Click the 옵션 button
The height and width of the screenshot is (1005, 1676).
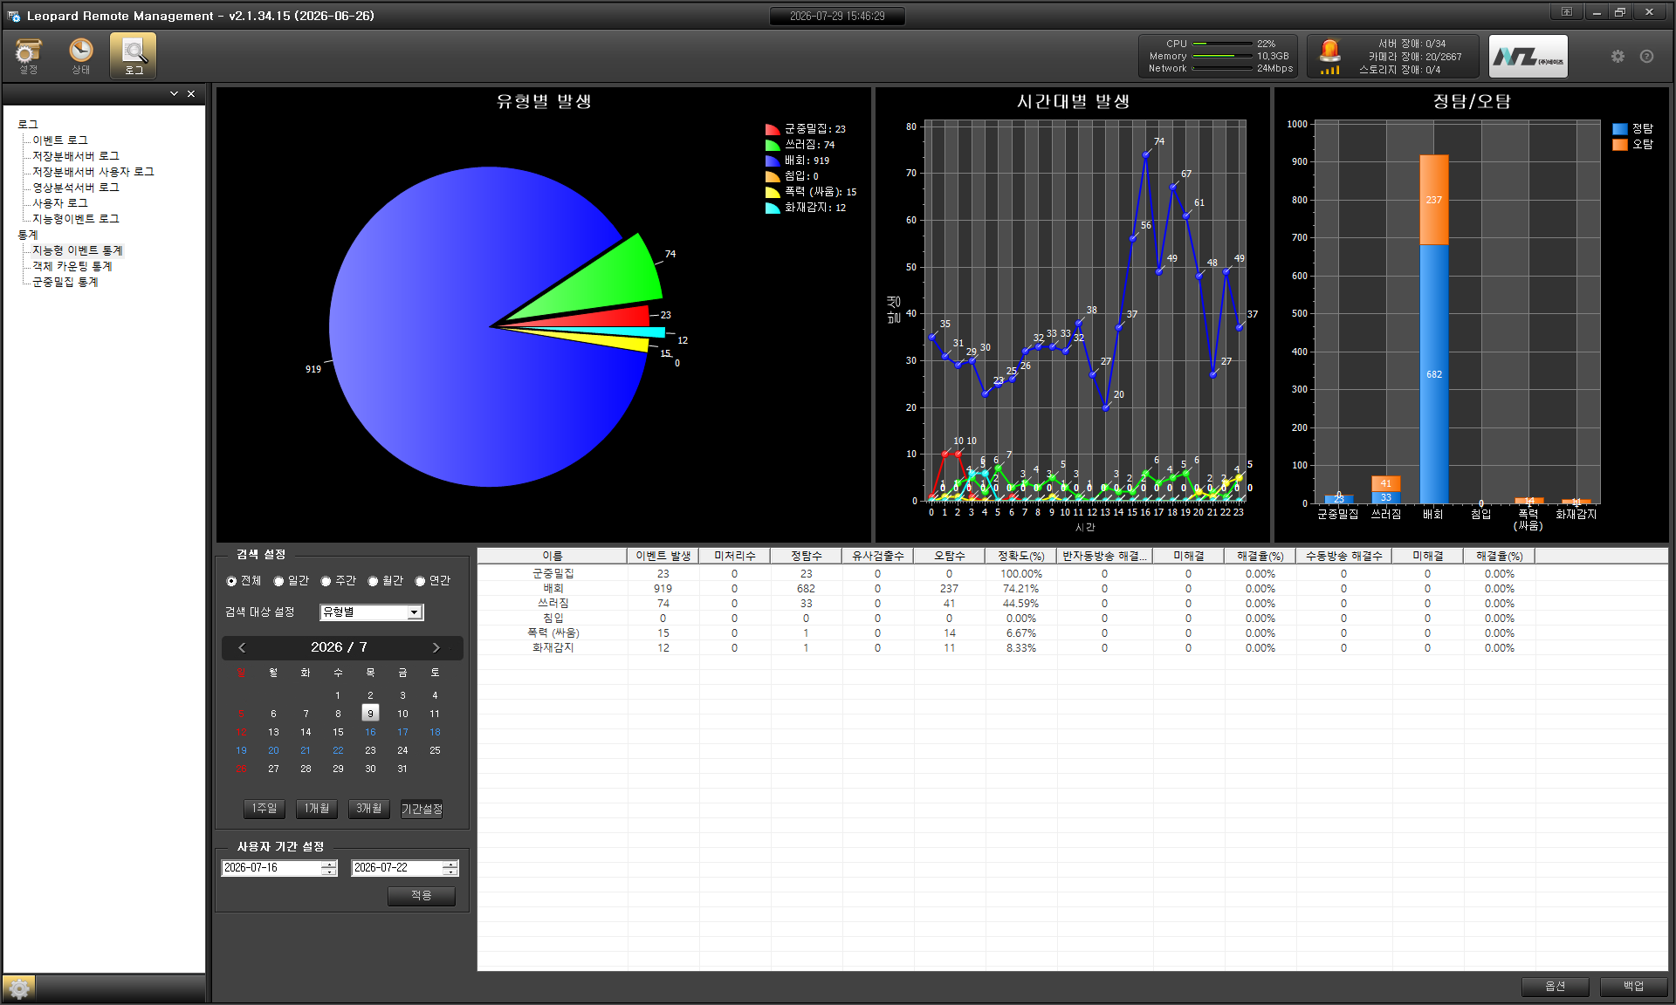click(x=1555, y=987)
